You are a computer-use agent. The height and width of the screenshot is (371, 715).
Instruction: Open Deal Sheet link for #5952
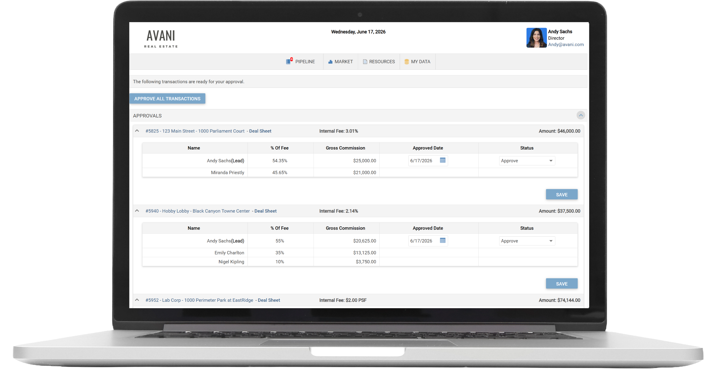269,300
